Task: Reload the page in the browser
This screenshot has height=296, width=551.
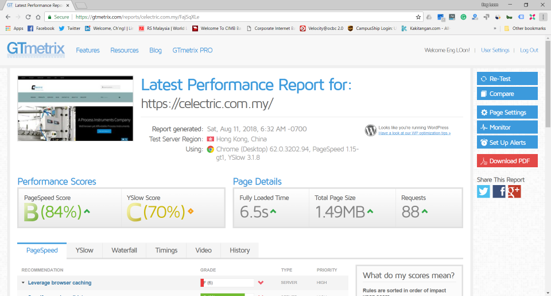Action: 28,17
